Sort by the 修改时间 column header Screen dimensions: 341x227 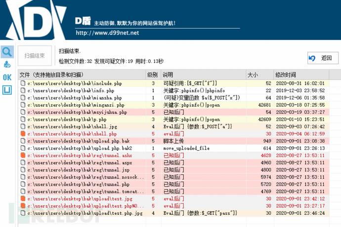tap(301, 75)
